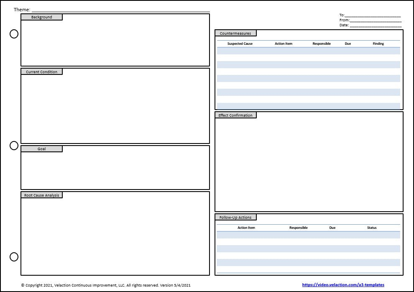Select the Background section label
The width and height of the screenshot is (414, 292).
[x=42, y=17]
